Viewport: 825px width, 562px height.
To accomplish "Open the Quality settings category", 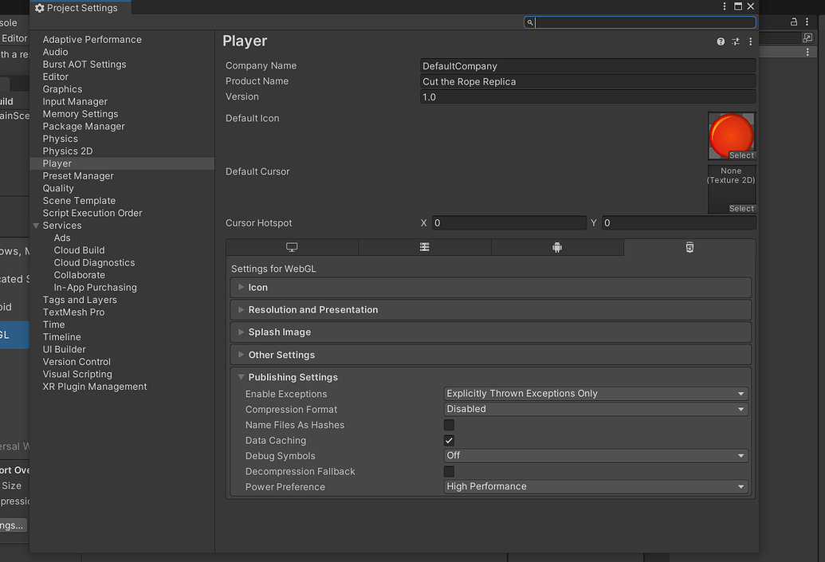I will tap(58, 188).
